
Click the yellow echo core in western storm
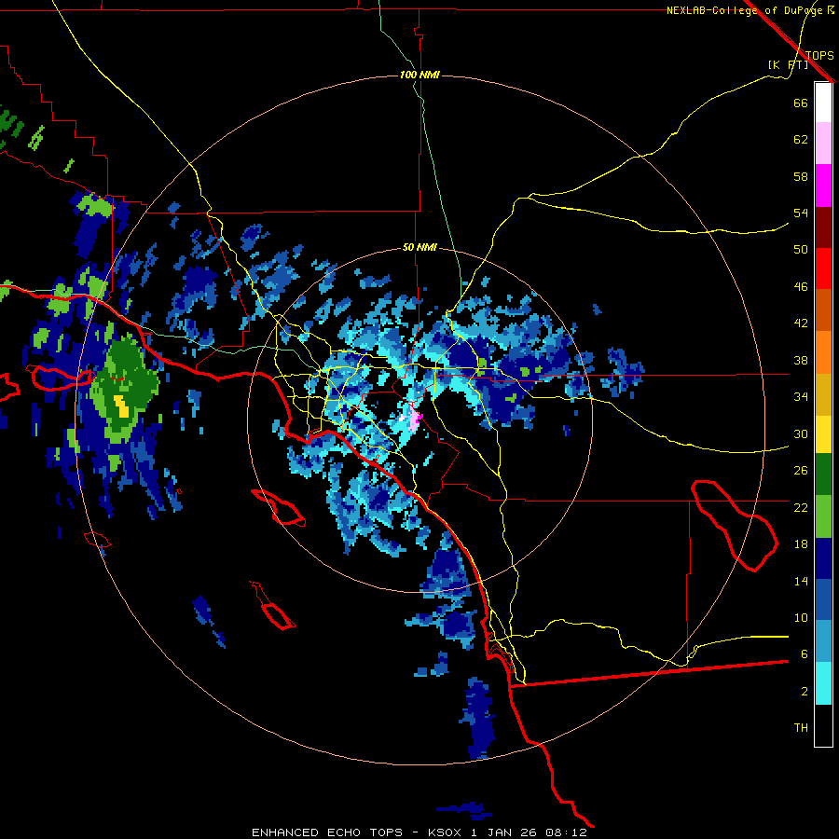point(121,406)
